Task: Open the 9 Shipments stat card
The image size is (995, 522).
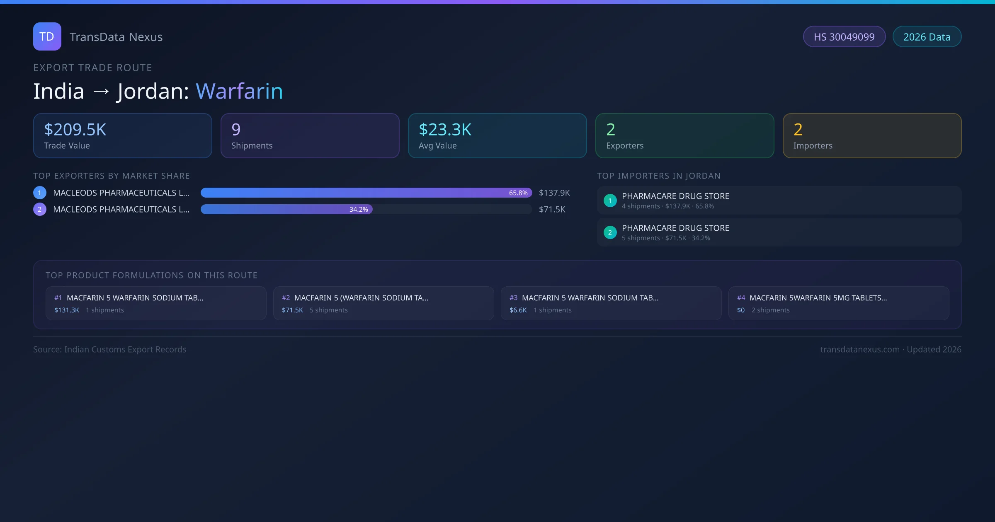Action: click(310, 136)
